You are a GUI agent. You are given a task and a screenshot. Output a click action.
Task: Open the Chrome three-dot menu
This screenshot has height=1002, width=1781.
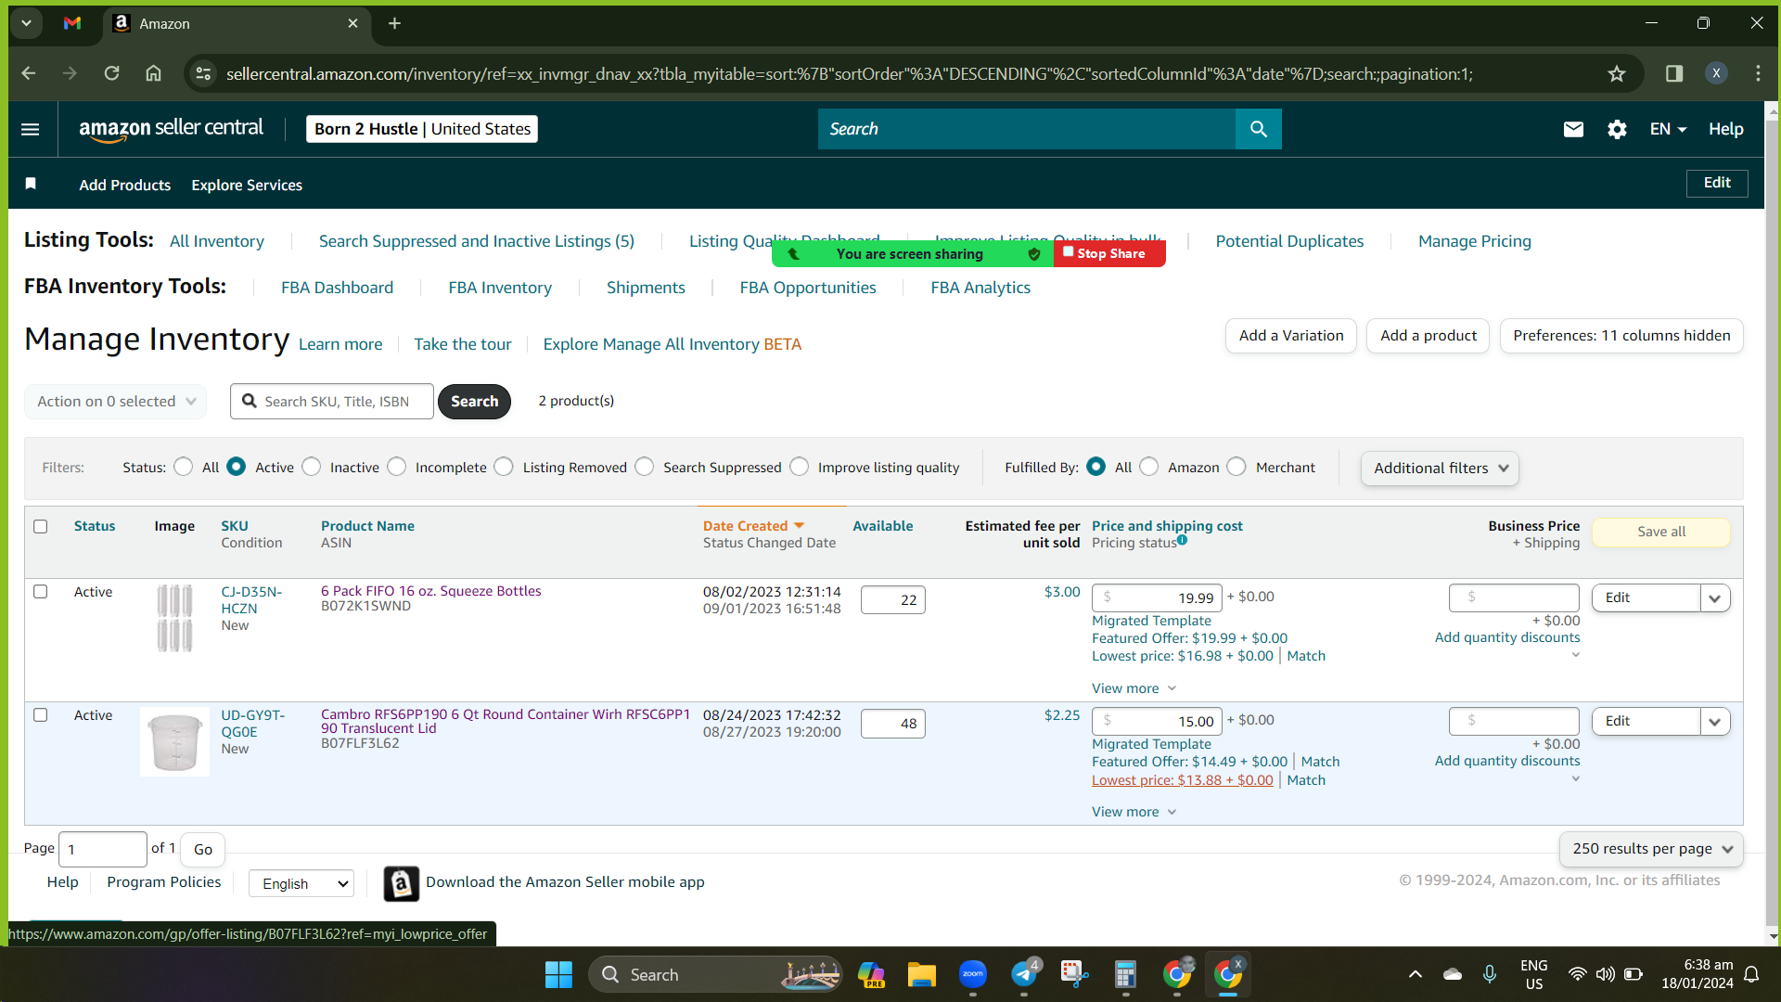coord(1758,73)
